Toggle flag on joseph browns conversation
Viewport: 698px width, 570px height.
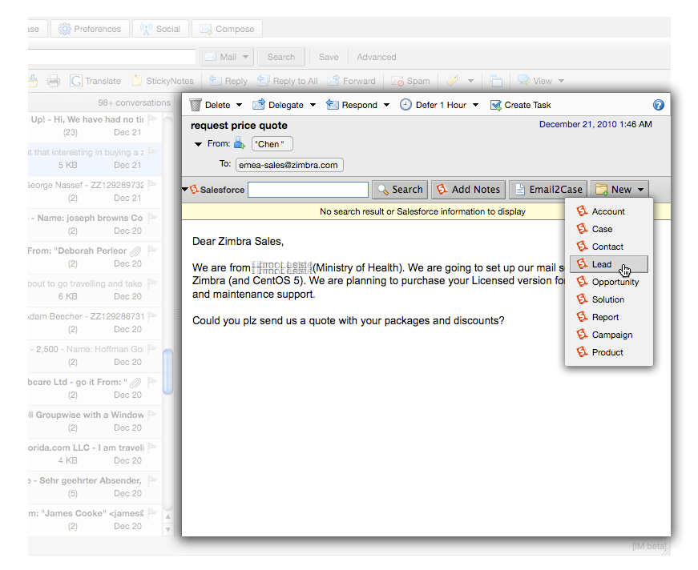tap(152, 218)
